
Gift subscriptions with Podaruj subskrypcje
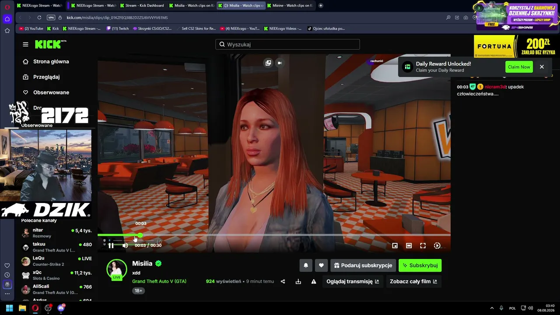[x=363, y=265]
